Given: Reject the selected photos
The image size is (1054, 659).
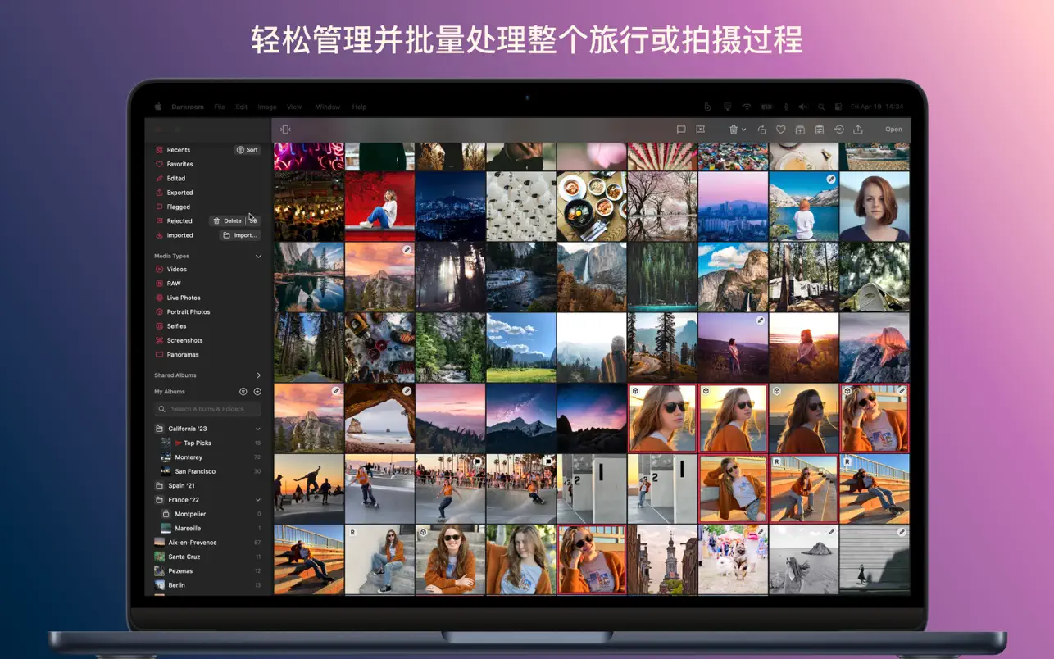Looking at the screenshot, I should click(x=701, y=130).
